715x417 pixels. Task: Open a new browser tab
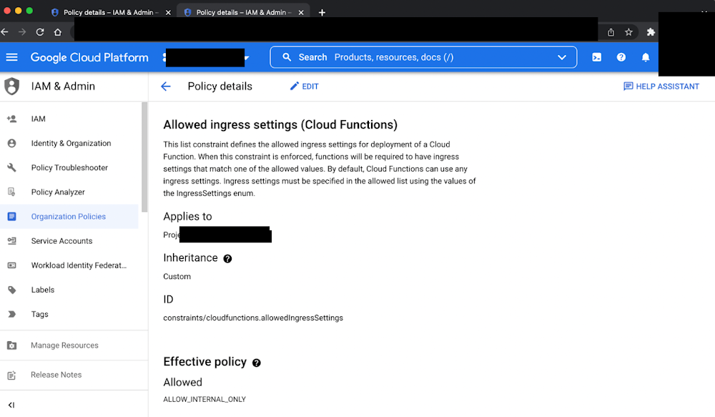coord(322,13)
